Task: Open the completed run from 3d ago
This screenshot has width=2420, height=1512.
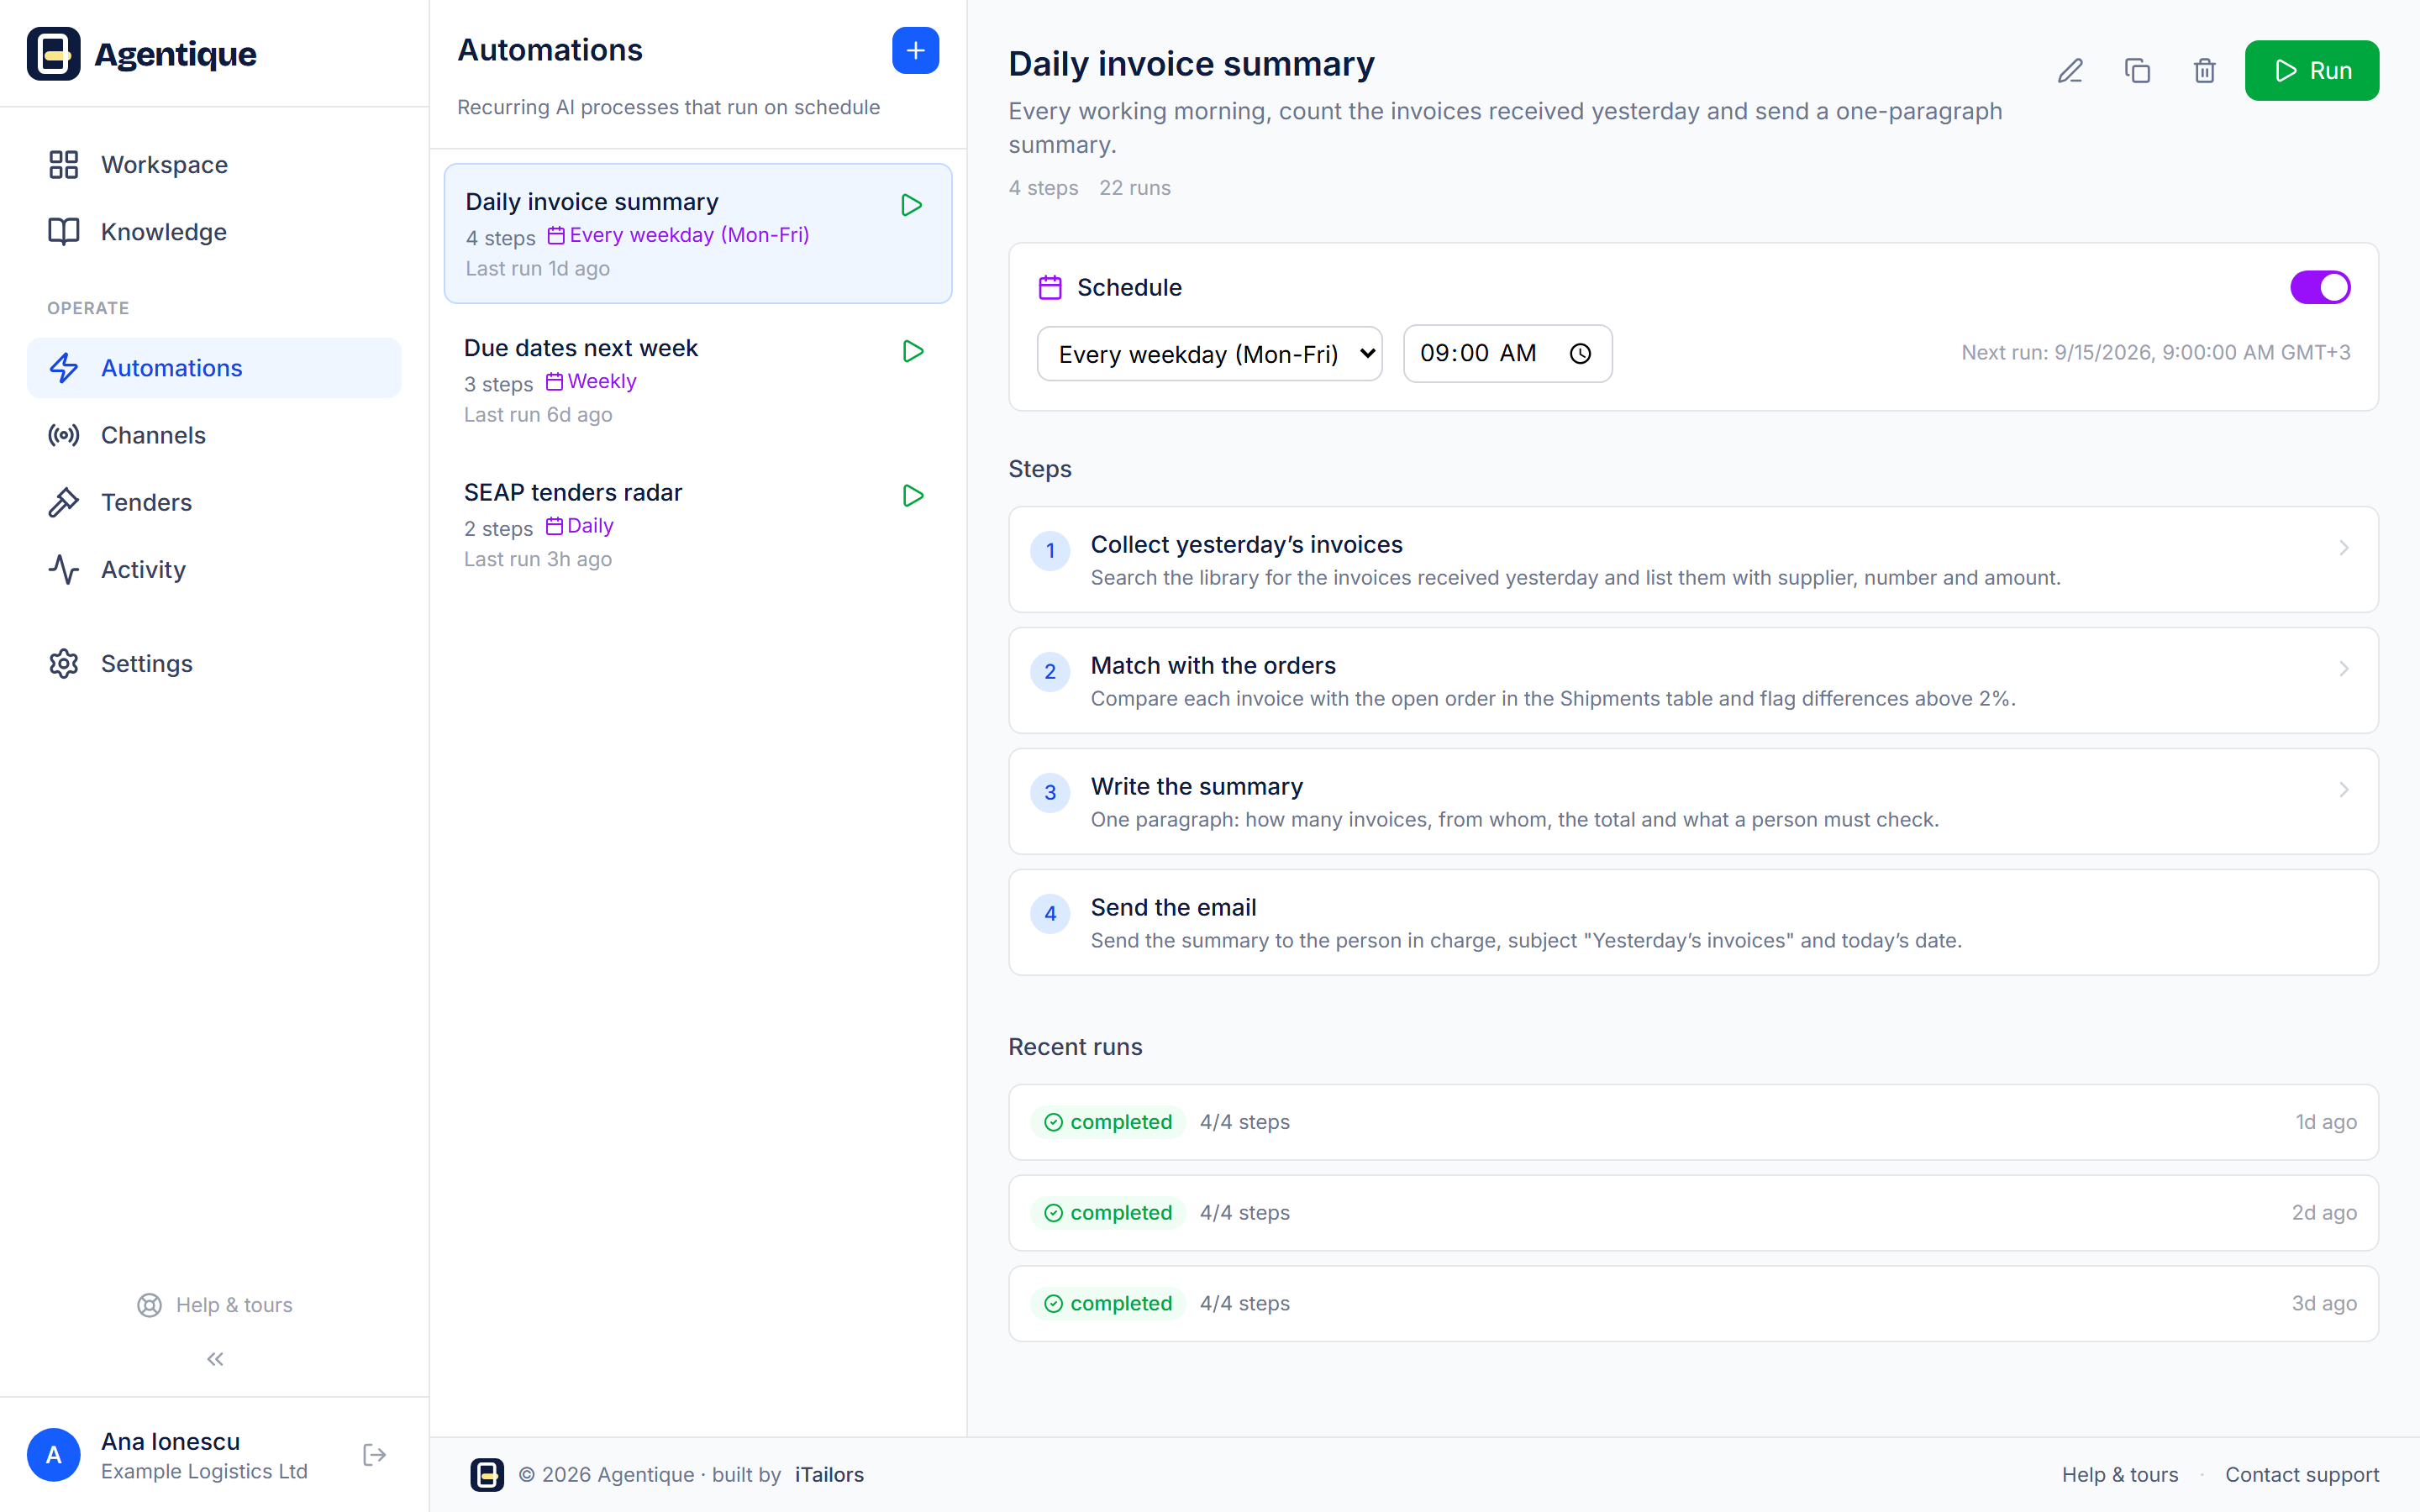Action: tap(1693, 1304)
